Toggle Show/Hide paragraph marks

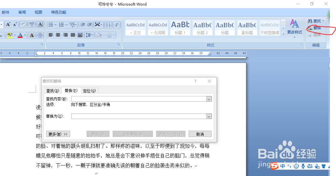coord(117,25)
